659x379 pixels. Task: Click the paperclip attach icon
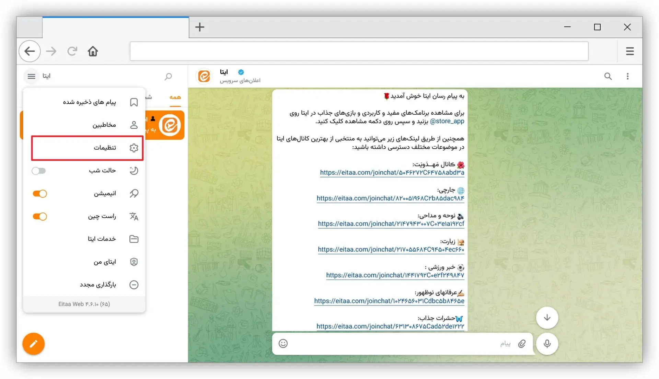click(522, 344)
